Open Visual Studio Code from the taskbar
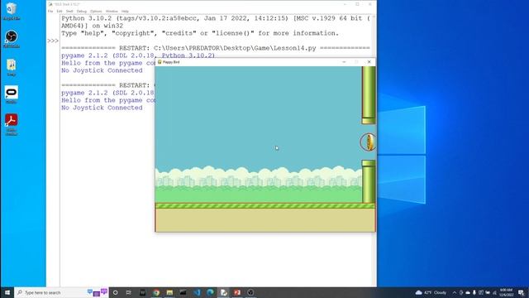The height and width of the screenshot is (298, 529). [x=197, y=292]
